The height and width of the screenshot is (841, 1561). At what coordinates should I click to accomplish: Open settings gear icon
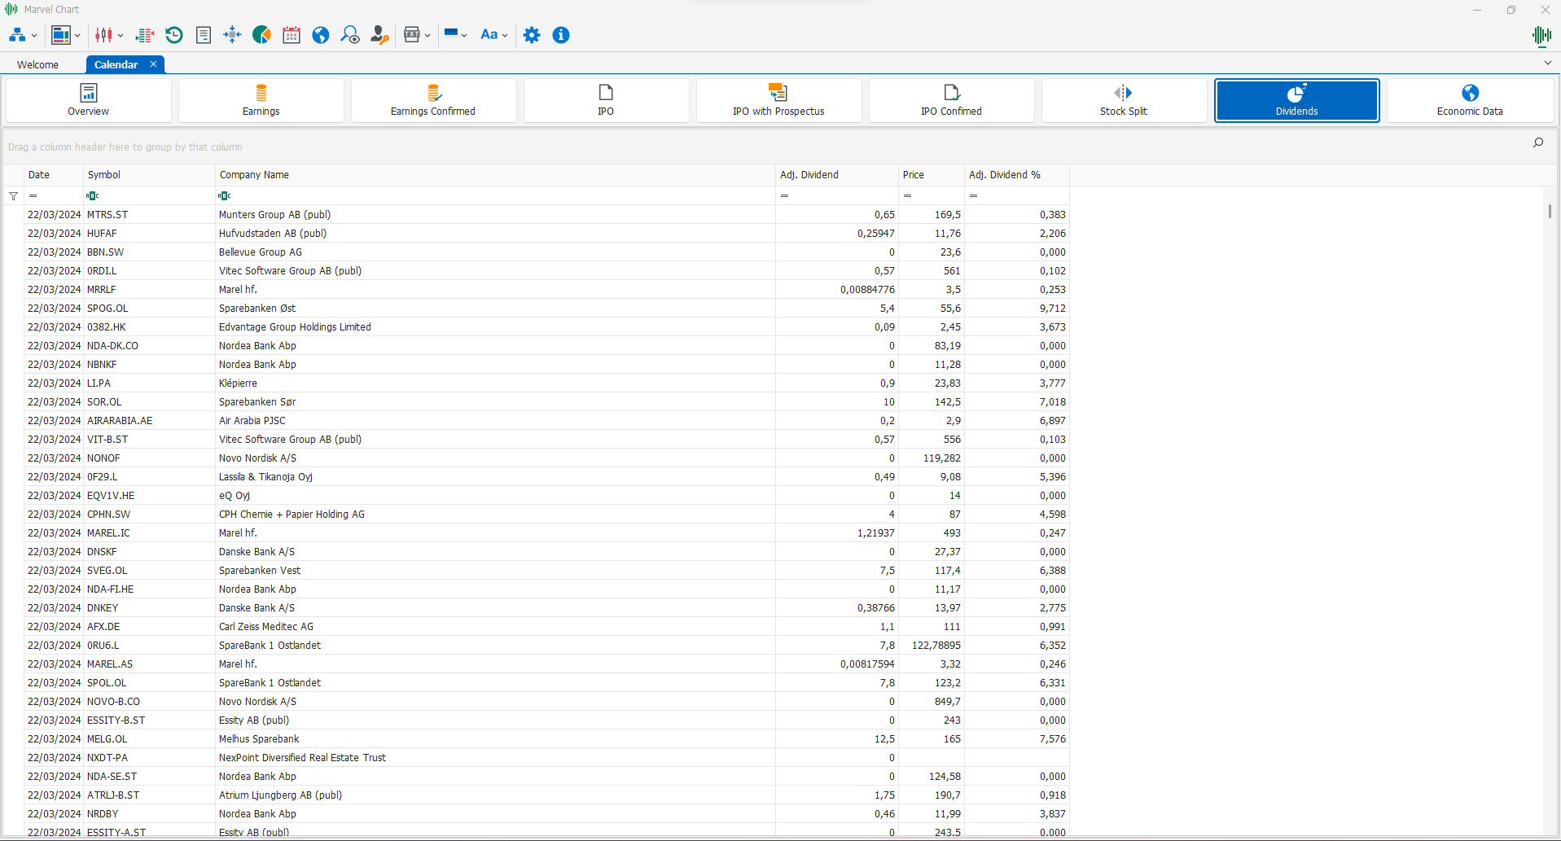(x=532, y=35)
